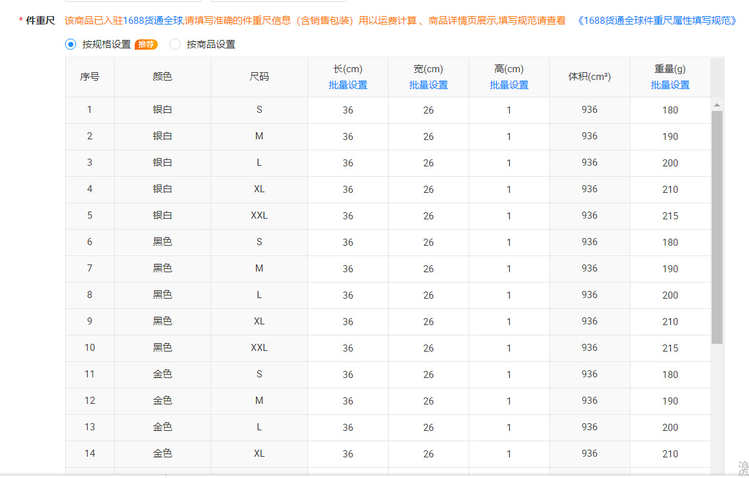The height and width of the screenshot is (478, 749).
Task: Click the 件重尺 field label
Action: pyautogui.click(x=40, y=21)
